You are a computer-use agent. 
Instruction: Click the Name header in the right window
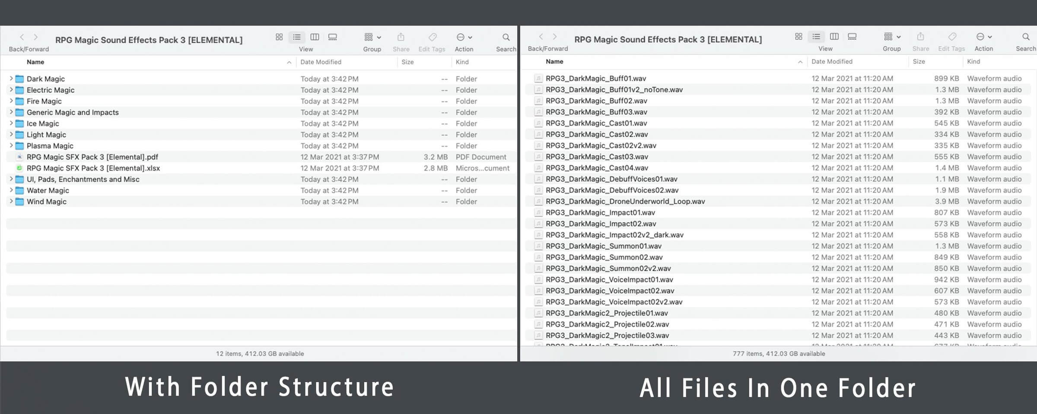(554, 61)
